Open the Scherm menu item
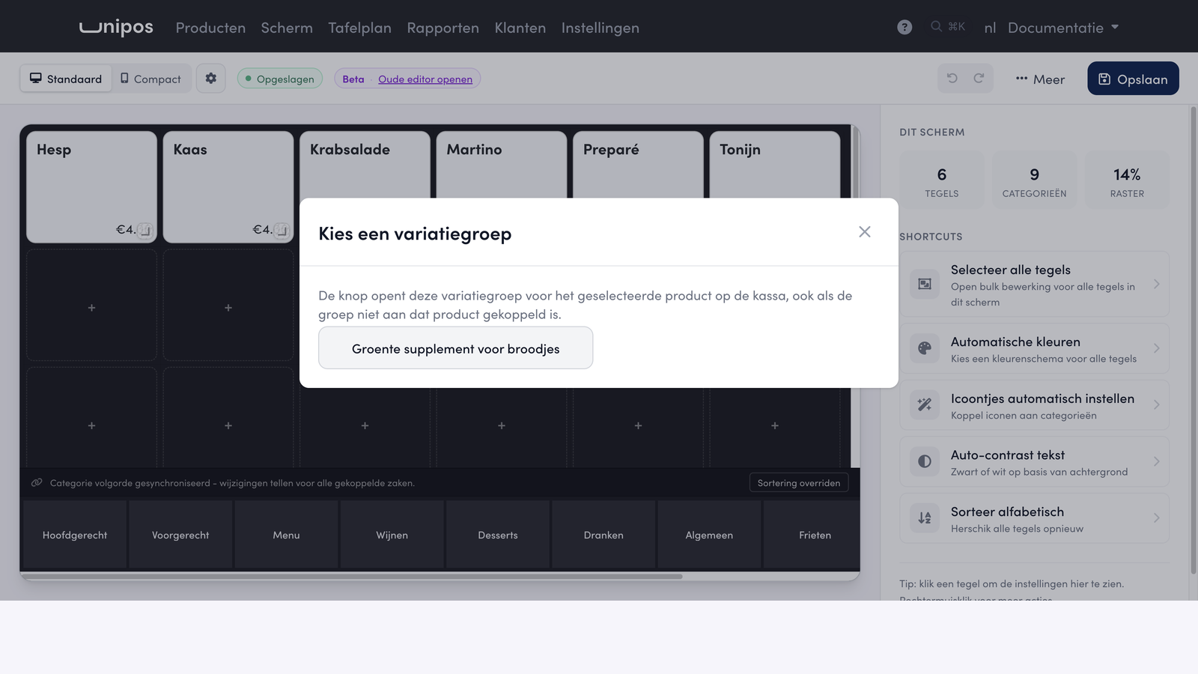 point(287,28)
